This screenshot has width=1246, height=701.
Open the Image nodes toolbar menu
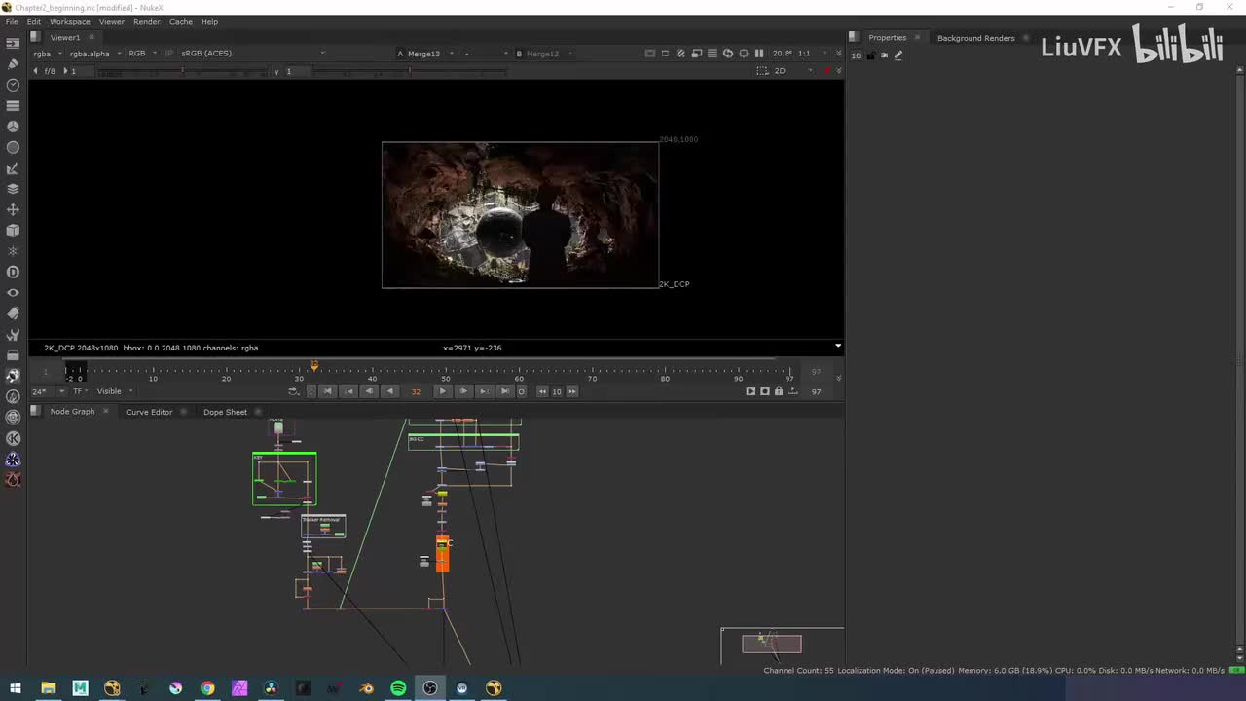(13, 43)
